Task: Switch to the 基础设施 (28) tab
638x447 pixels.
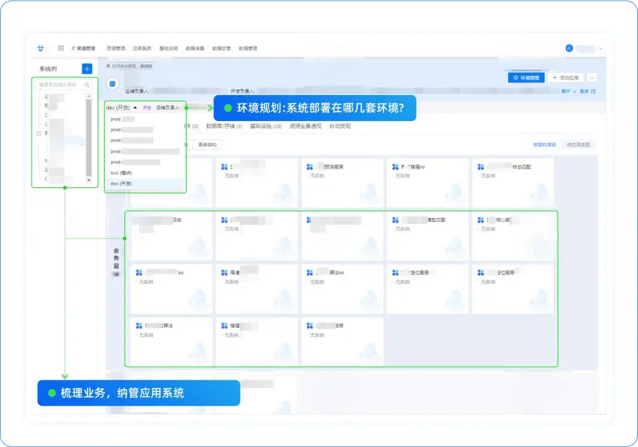Action: 266,125
